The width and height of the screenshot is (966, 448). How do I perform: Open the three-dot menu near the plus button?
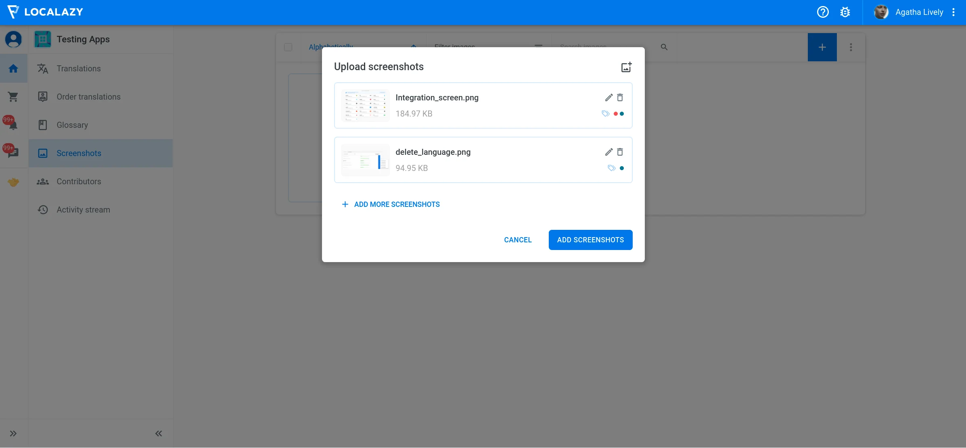851,47
